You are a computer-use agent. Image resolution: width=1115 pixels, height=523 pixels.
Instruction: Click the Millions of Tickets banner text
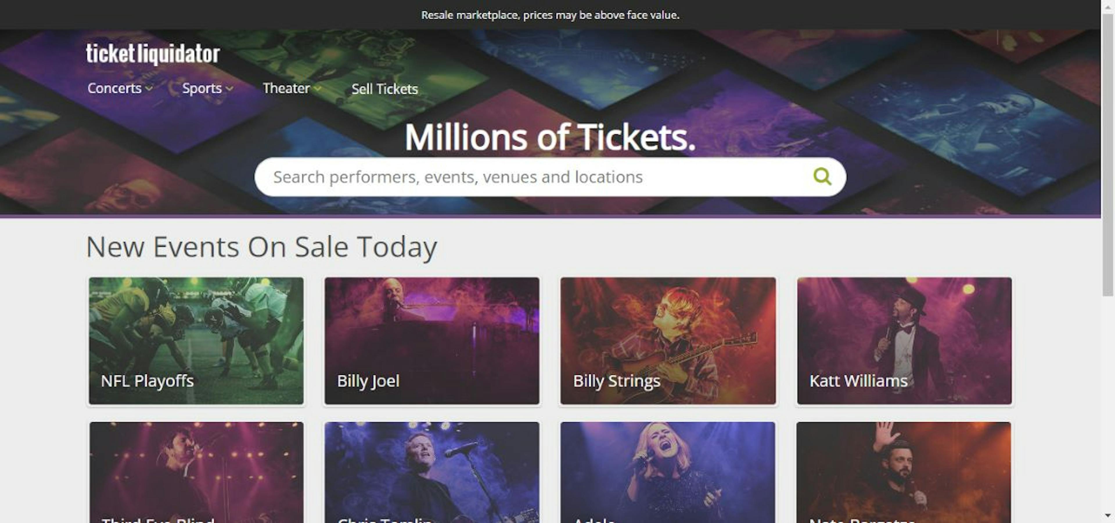click(x=551, y=138)
